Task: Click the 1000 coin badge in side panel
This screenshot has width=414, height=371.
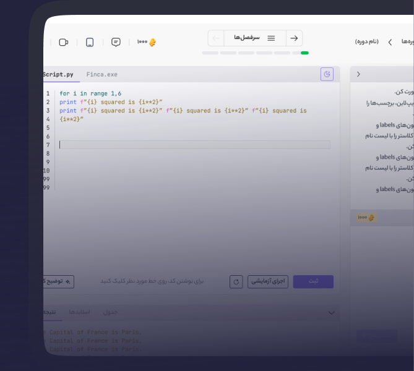Action: [x=366, y=218]
